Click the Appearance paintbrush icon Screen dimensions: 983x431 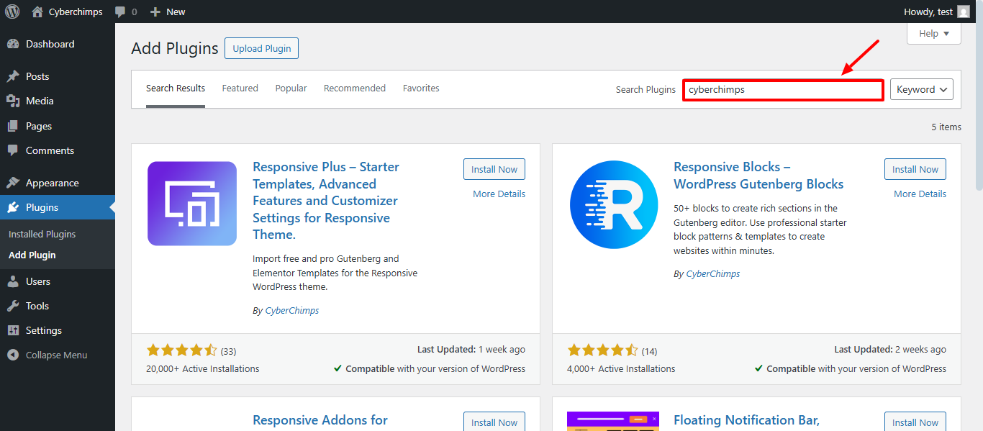[x=13, y=183]
